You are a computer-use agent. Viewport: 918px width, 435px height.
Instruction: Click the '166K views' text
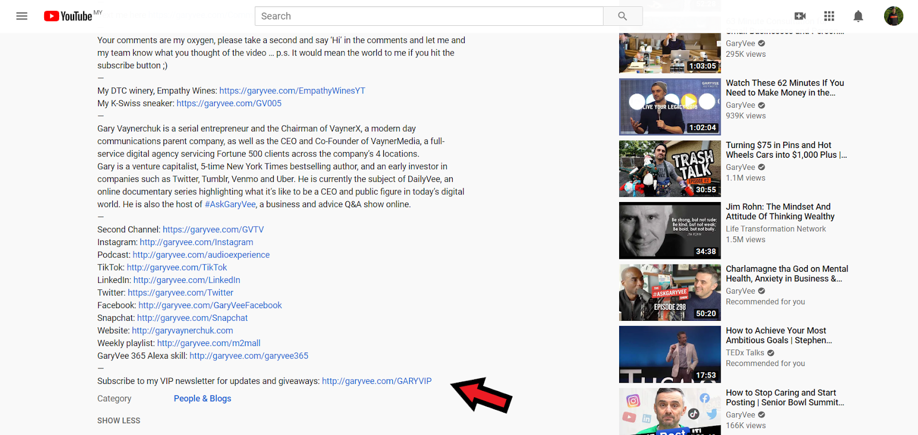tap(746, 426)
